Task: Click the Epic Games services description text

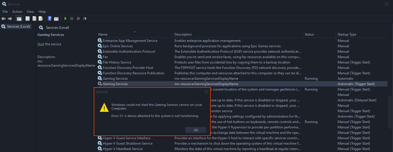Action: (x=228, y=46)
